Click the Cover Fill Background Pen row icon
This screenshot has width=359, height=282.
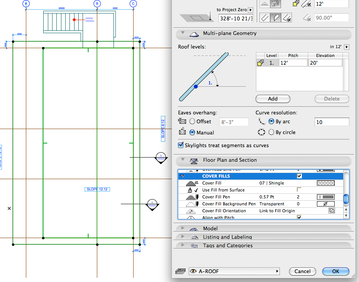[x=192, y=204]
